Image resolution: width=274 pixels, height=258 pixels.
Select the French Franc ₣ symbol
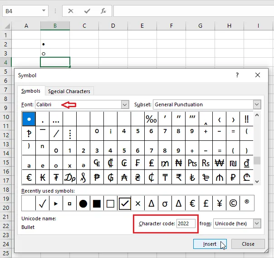pos(138,163)
